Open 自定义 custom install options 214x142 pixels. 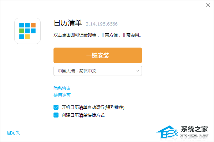tap(14, 133)
